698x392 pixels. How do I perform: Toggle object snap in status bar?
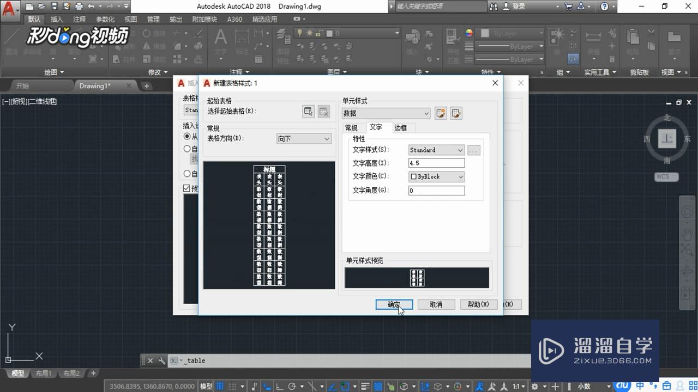coord(345,386)
